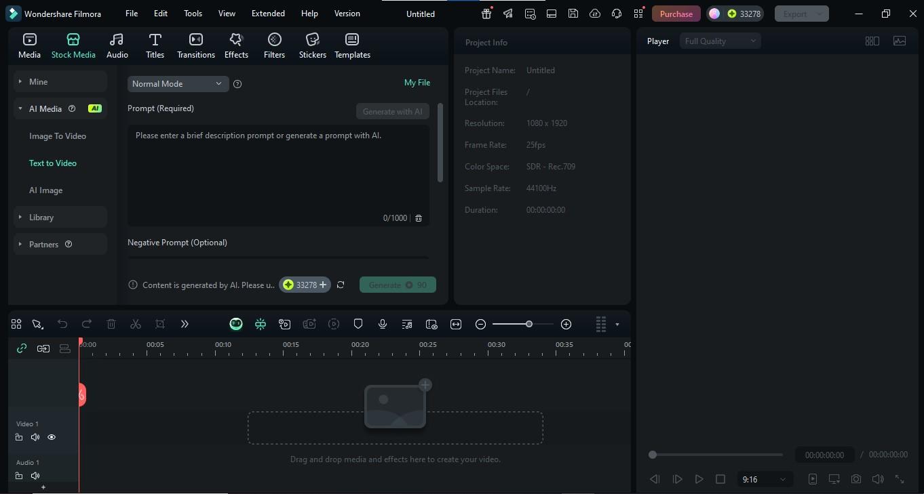The image size is (924, 494).
Task: Click the paper plane send icon
Action: pyautogui.click(x=508, y=14)
